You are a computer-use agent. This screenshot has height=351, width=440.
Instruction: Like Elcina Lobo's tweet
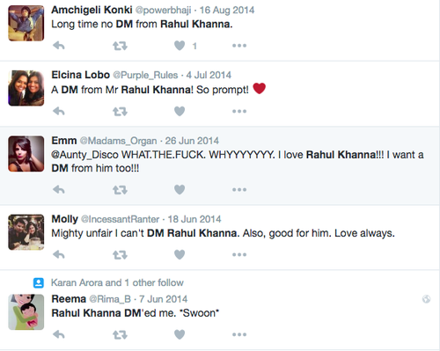pos(180,112)
